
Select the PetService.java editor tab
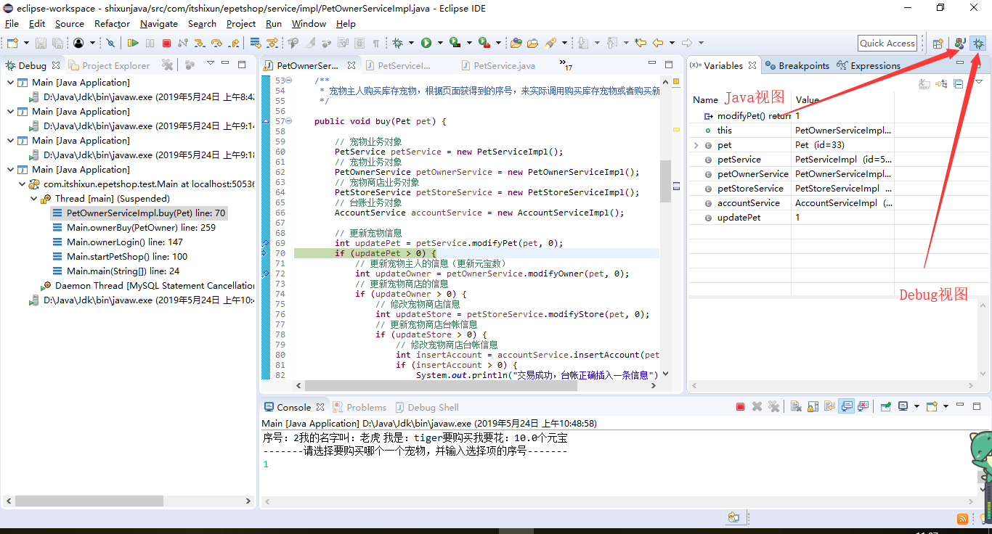point(503,65)
